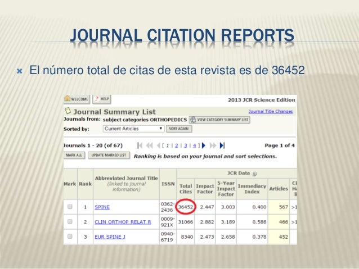Click ISSN 0009-921X cell

[x=168, y=222]
